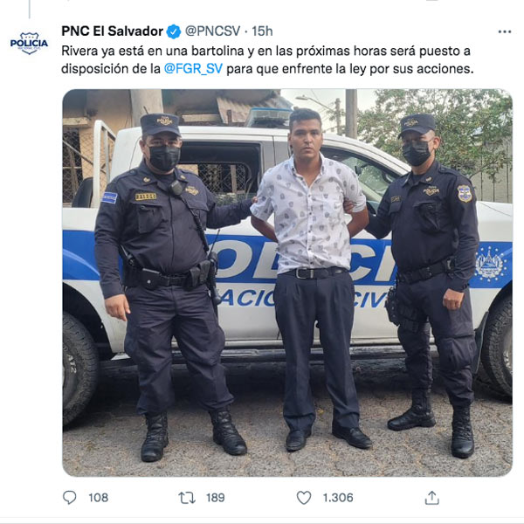Click the tweet's second line of text
Screen dimensions: 524x524
click(x=267, y=69)
